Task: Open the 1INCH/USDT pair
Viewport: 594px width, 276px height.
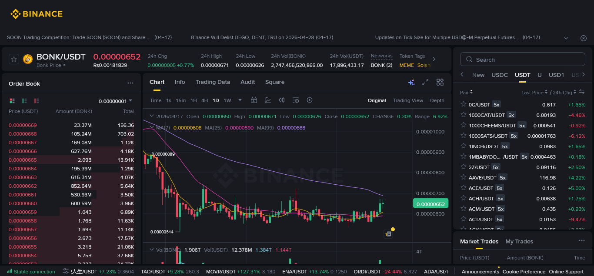Action: [523, 146]
